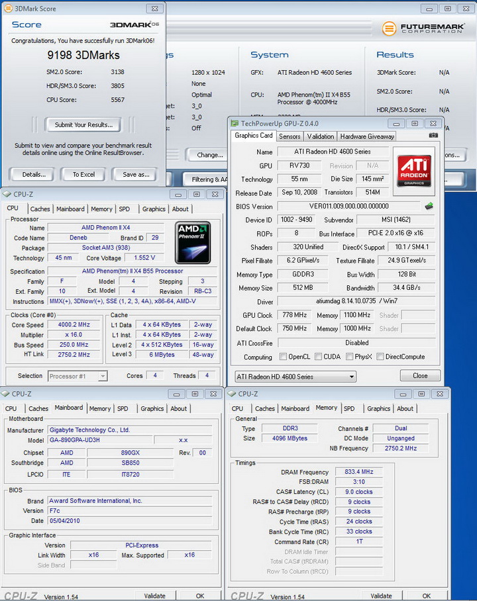The width and height of the screenshot is (477, 601).
Task: Click the Details... button in 3DMark Score
Action: click(34, 174)
